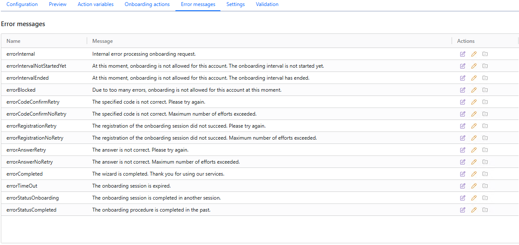Click the purple edit icon for errorInternal
Viewport: 519px width, 245px height.
click(x=463, y=54)
